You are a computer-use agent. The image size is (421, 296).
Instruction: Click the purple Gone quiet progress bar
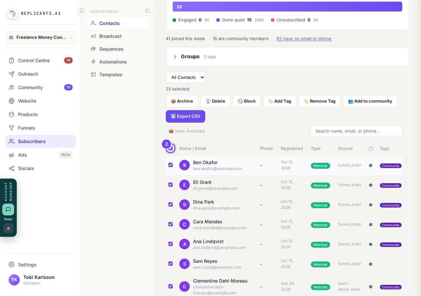(287, 7)
